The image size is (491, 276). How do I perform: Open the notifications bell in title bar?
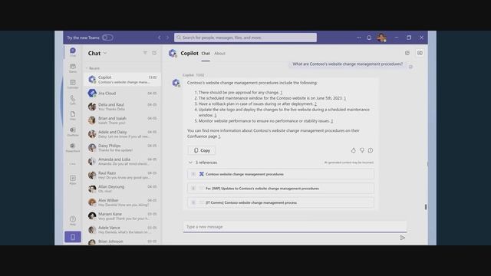point(369,38)
